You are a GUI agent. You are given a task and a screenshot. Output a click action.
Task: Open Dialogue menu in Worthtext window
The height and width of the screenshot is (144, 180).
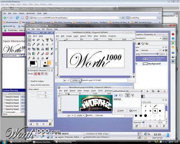tap(108, 91)
